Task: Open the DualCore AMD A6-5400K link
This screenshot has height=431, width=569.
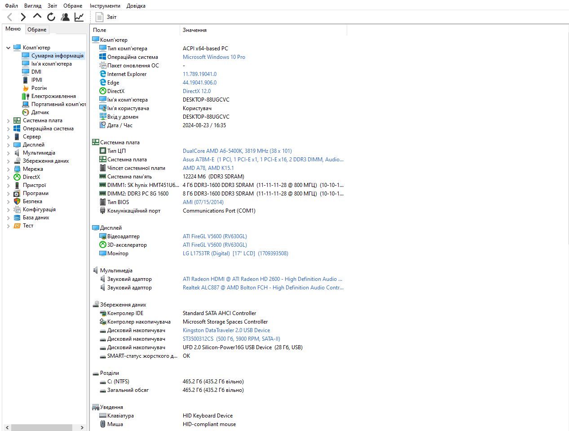Action: (237, 151)
